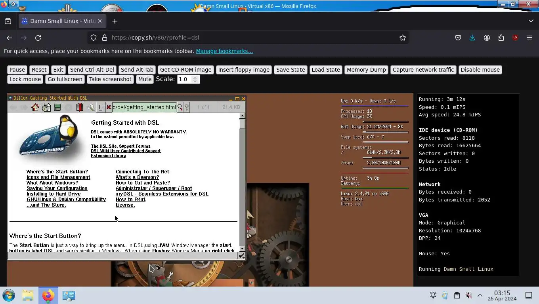Click Insert floppy image button
The image size is (539, 304).
[x=244, y=70]
